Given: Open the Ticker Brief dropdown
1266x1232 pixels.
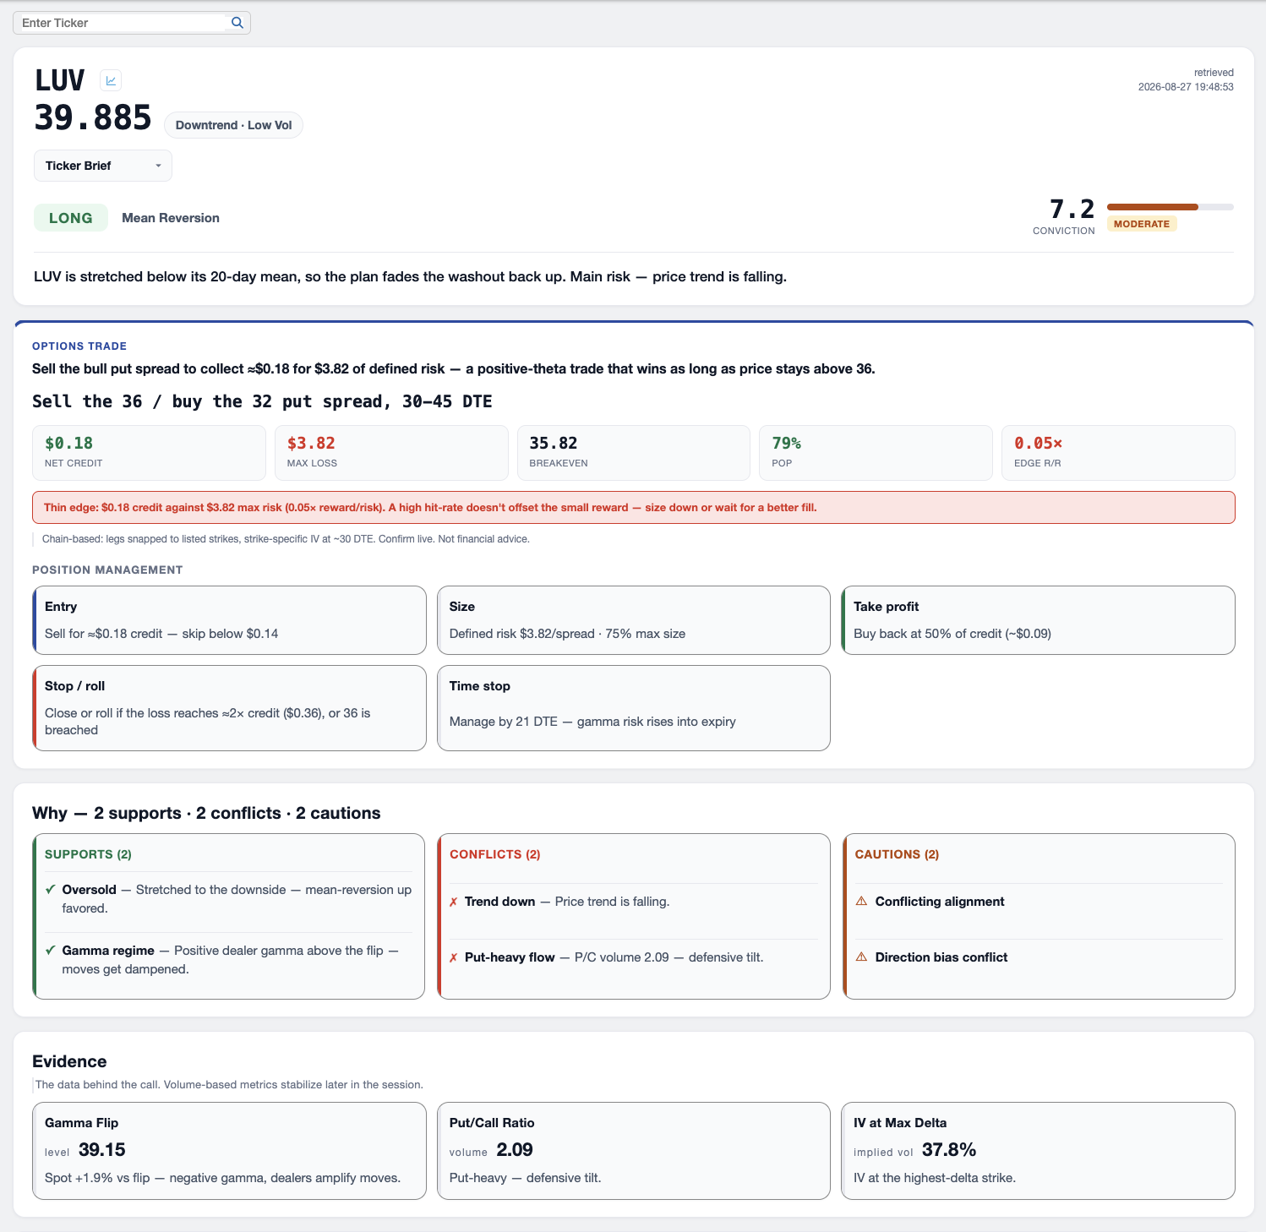Looking at the screenshot, I should pyautogui.click(x=103, y=166).
